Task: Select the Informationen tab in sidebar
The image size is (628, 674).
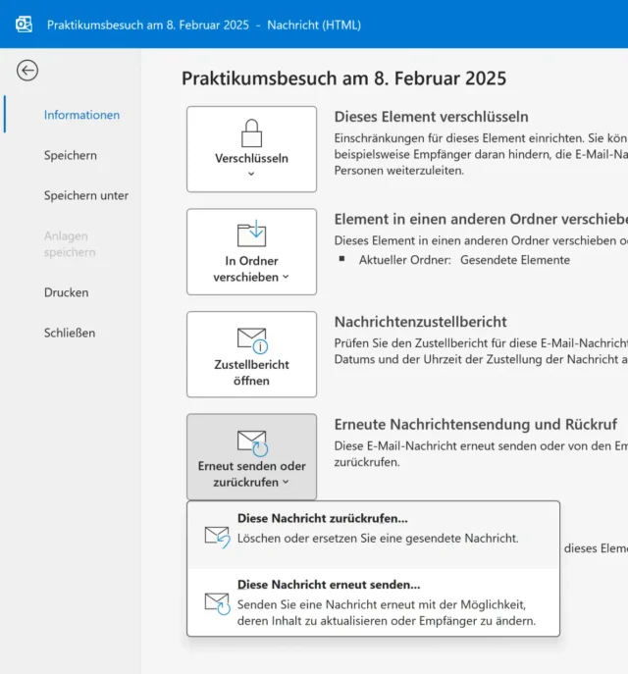Action: [81, 115]
